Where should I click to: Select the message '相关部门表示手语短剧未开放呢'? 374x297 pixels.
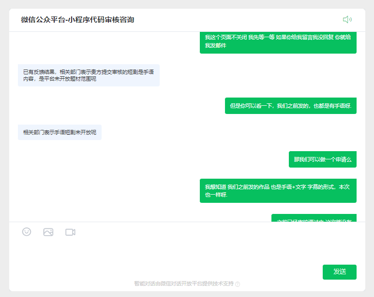point(60,132)
